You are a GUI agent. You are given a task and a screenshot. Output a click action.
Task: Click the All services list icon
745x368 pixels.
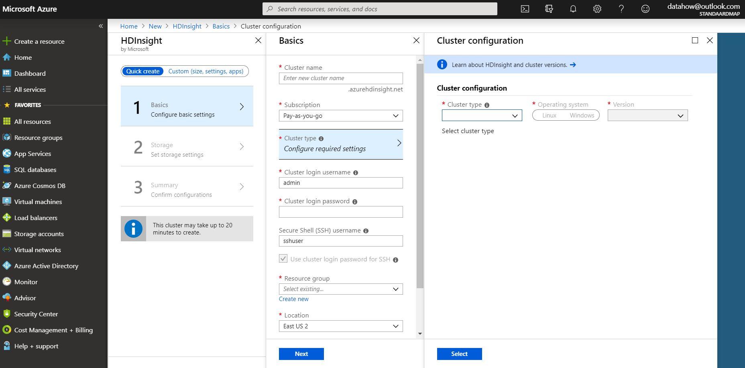click(x=6, y=89)
